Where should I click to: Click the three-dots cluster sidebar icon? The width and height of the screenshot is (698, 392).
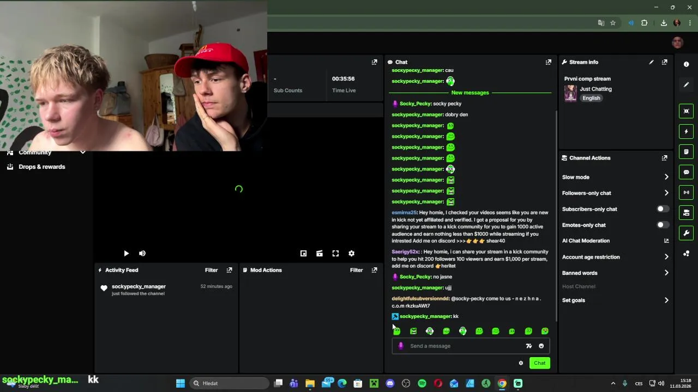(686, 254)
